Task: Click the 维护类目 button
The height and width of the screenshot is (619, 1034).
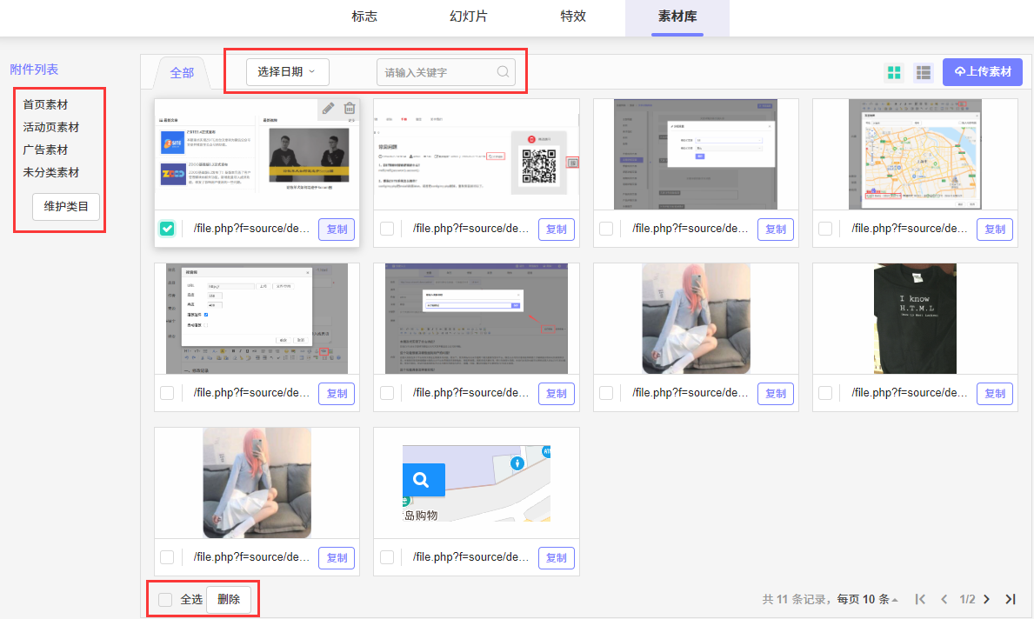Action: pyautogui.click(x=66, y=207)
